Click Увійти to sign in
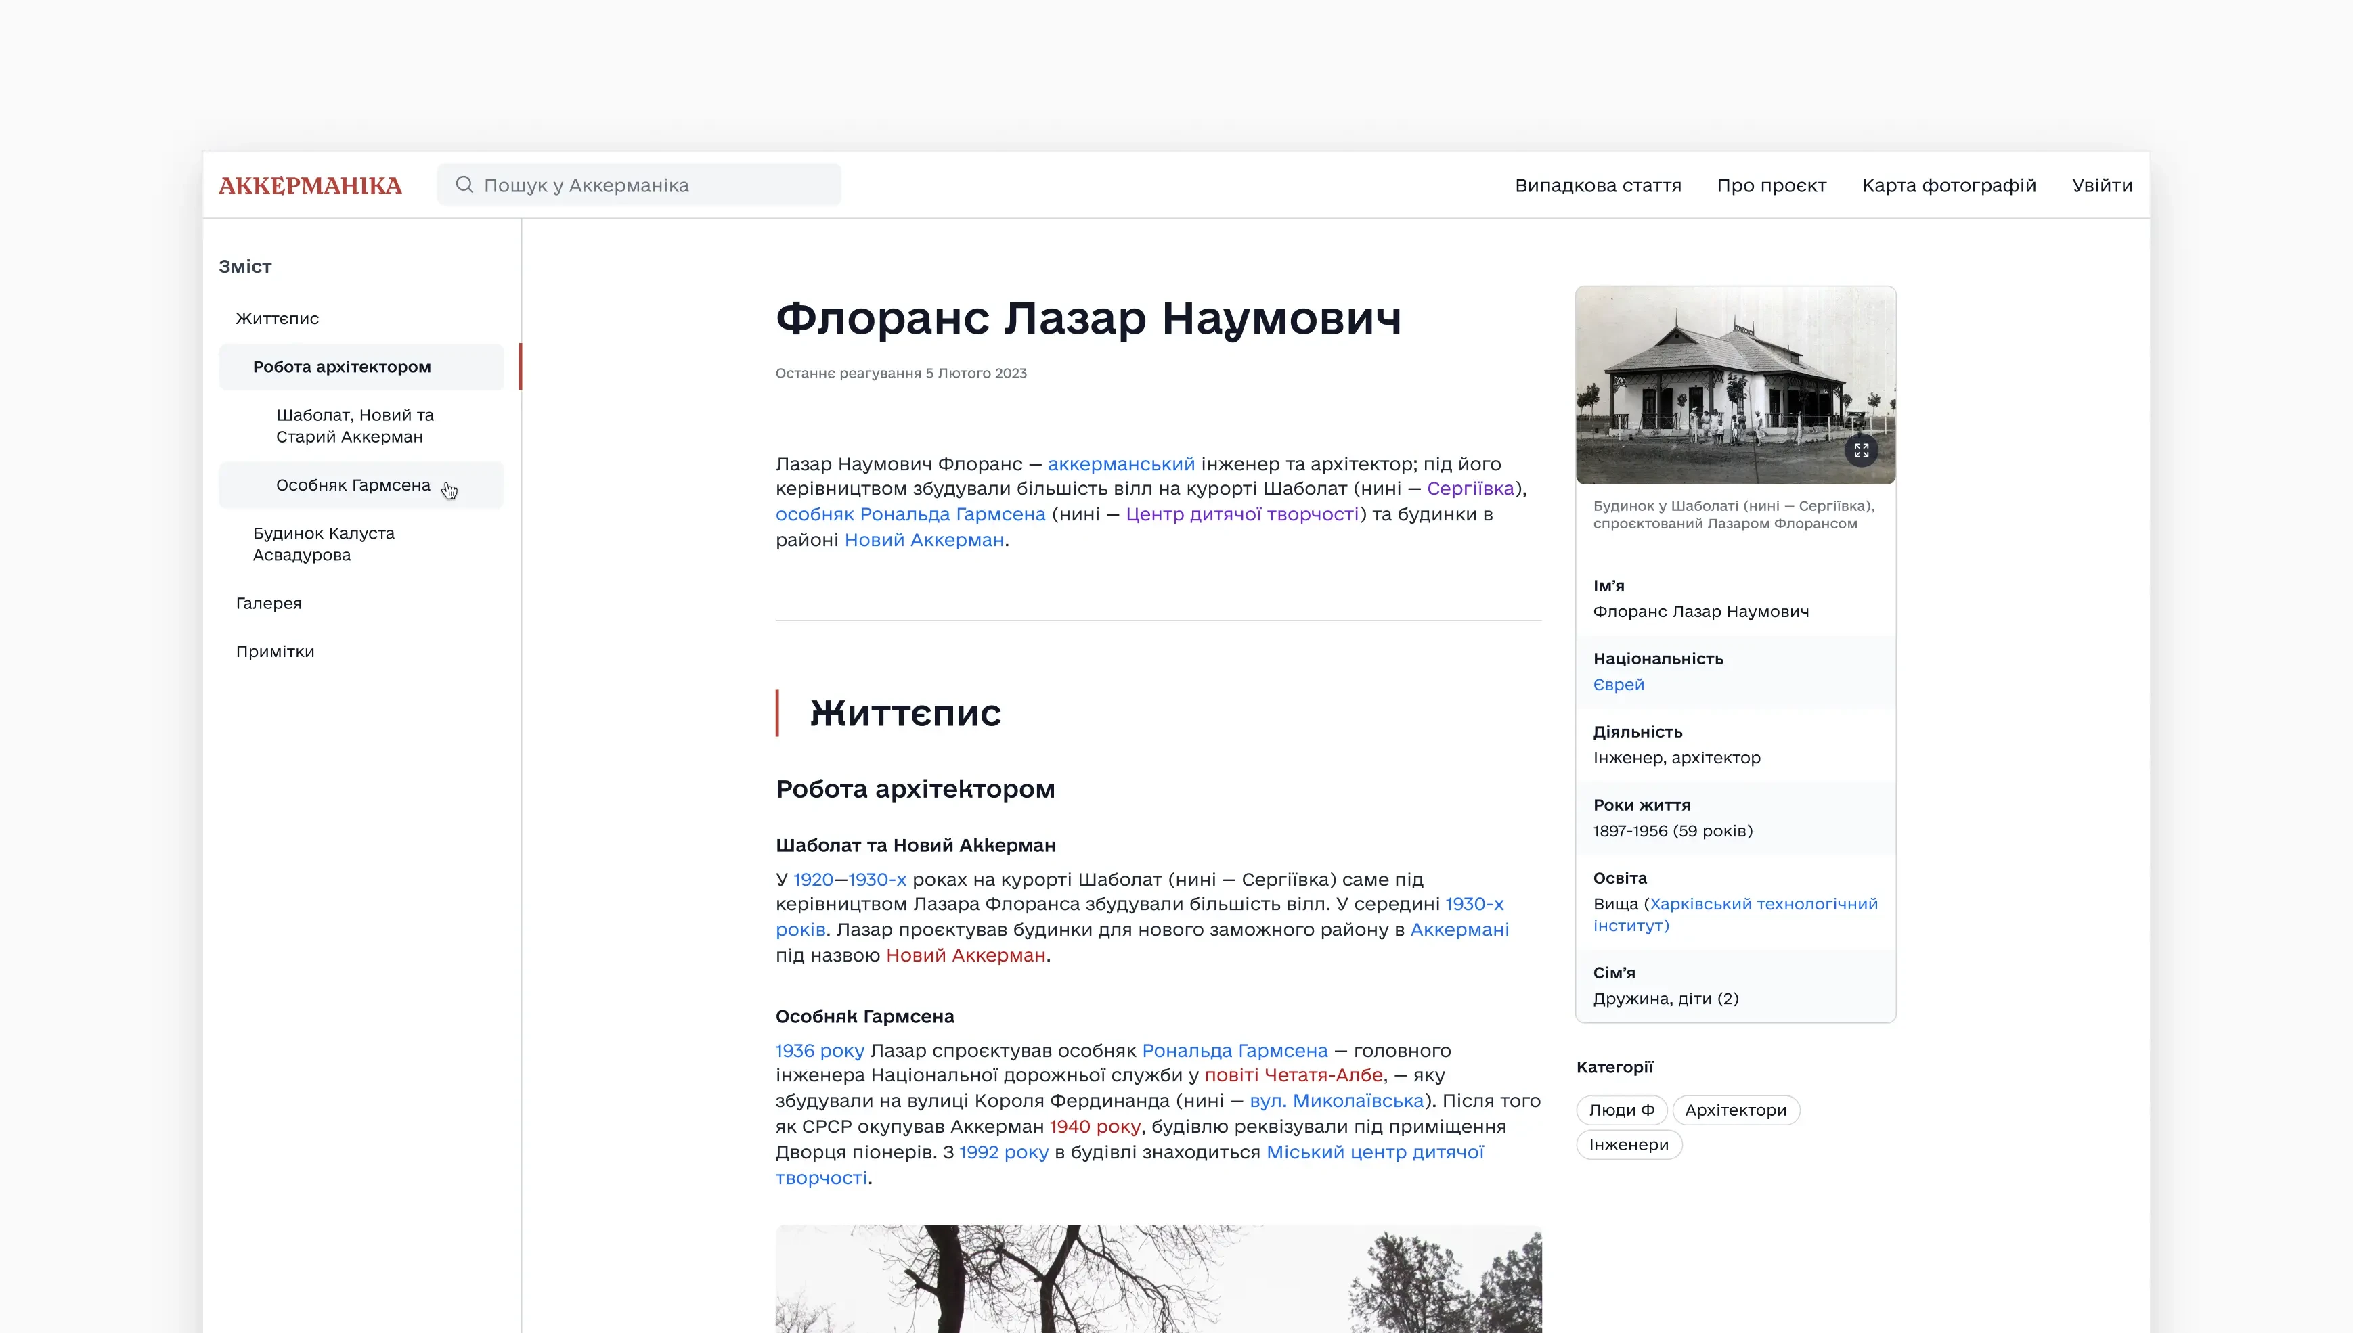Screen dimensions: 2353x1333 click(x=2101, y=186)
